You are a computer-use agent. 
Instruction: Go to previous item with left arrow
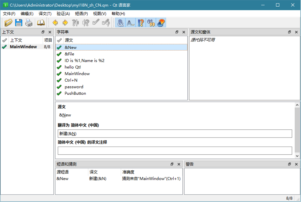click(55, 23)
